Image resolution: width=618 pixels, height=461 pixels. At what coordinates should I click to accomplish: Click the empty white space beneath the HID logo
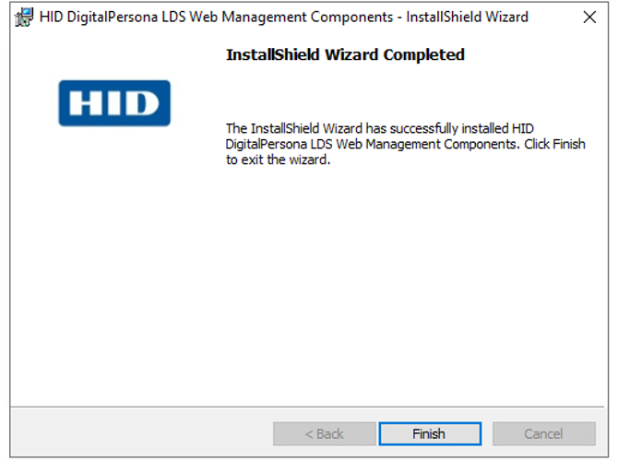[x=114, y=258]
